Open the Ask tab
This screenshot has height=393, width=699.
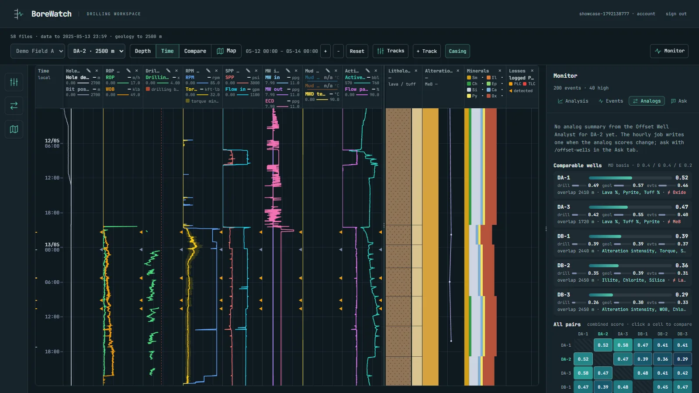point(679,101)
